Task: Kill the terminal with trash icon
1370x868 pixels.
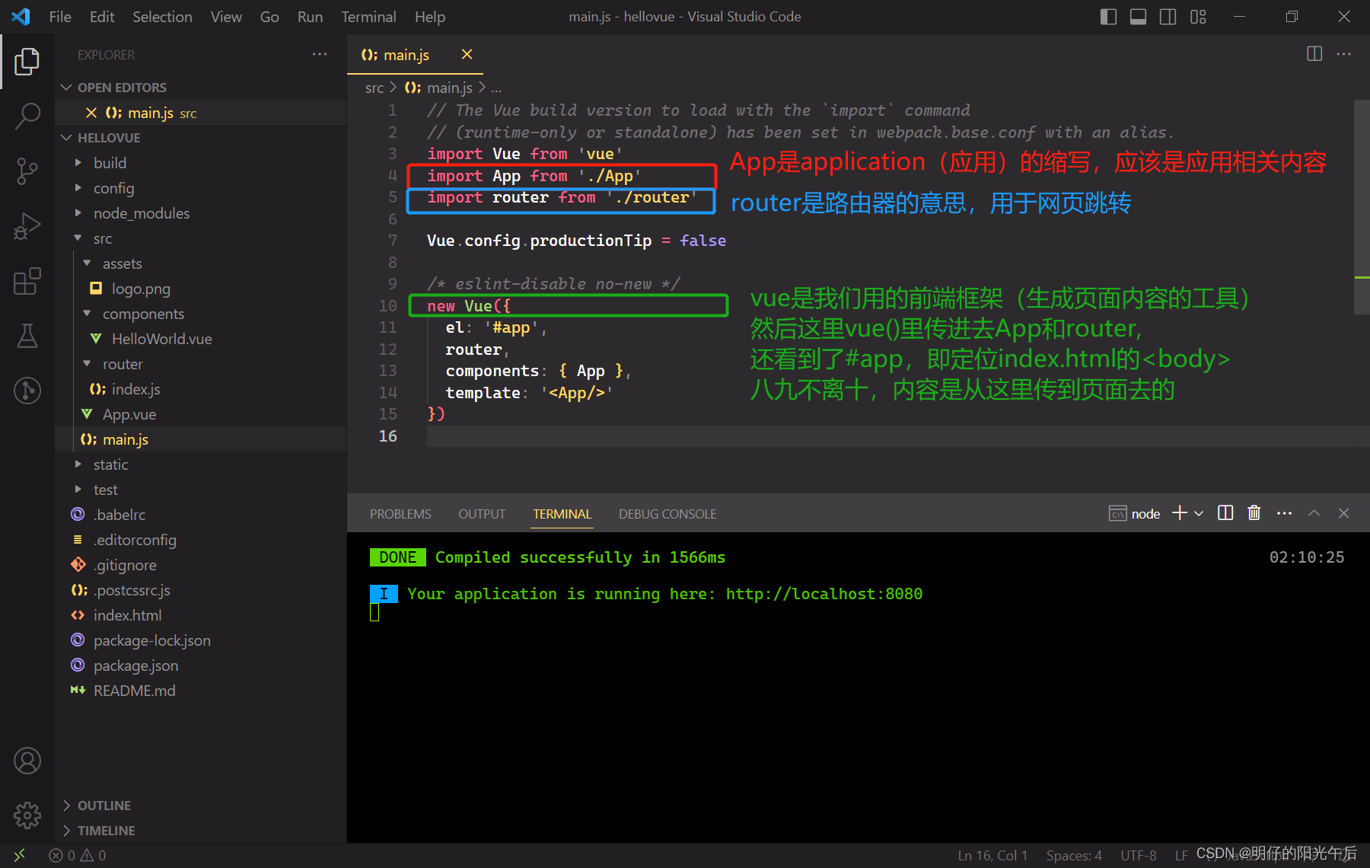Action: (x=1254, y=513)
